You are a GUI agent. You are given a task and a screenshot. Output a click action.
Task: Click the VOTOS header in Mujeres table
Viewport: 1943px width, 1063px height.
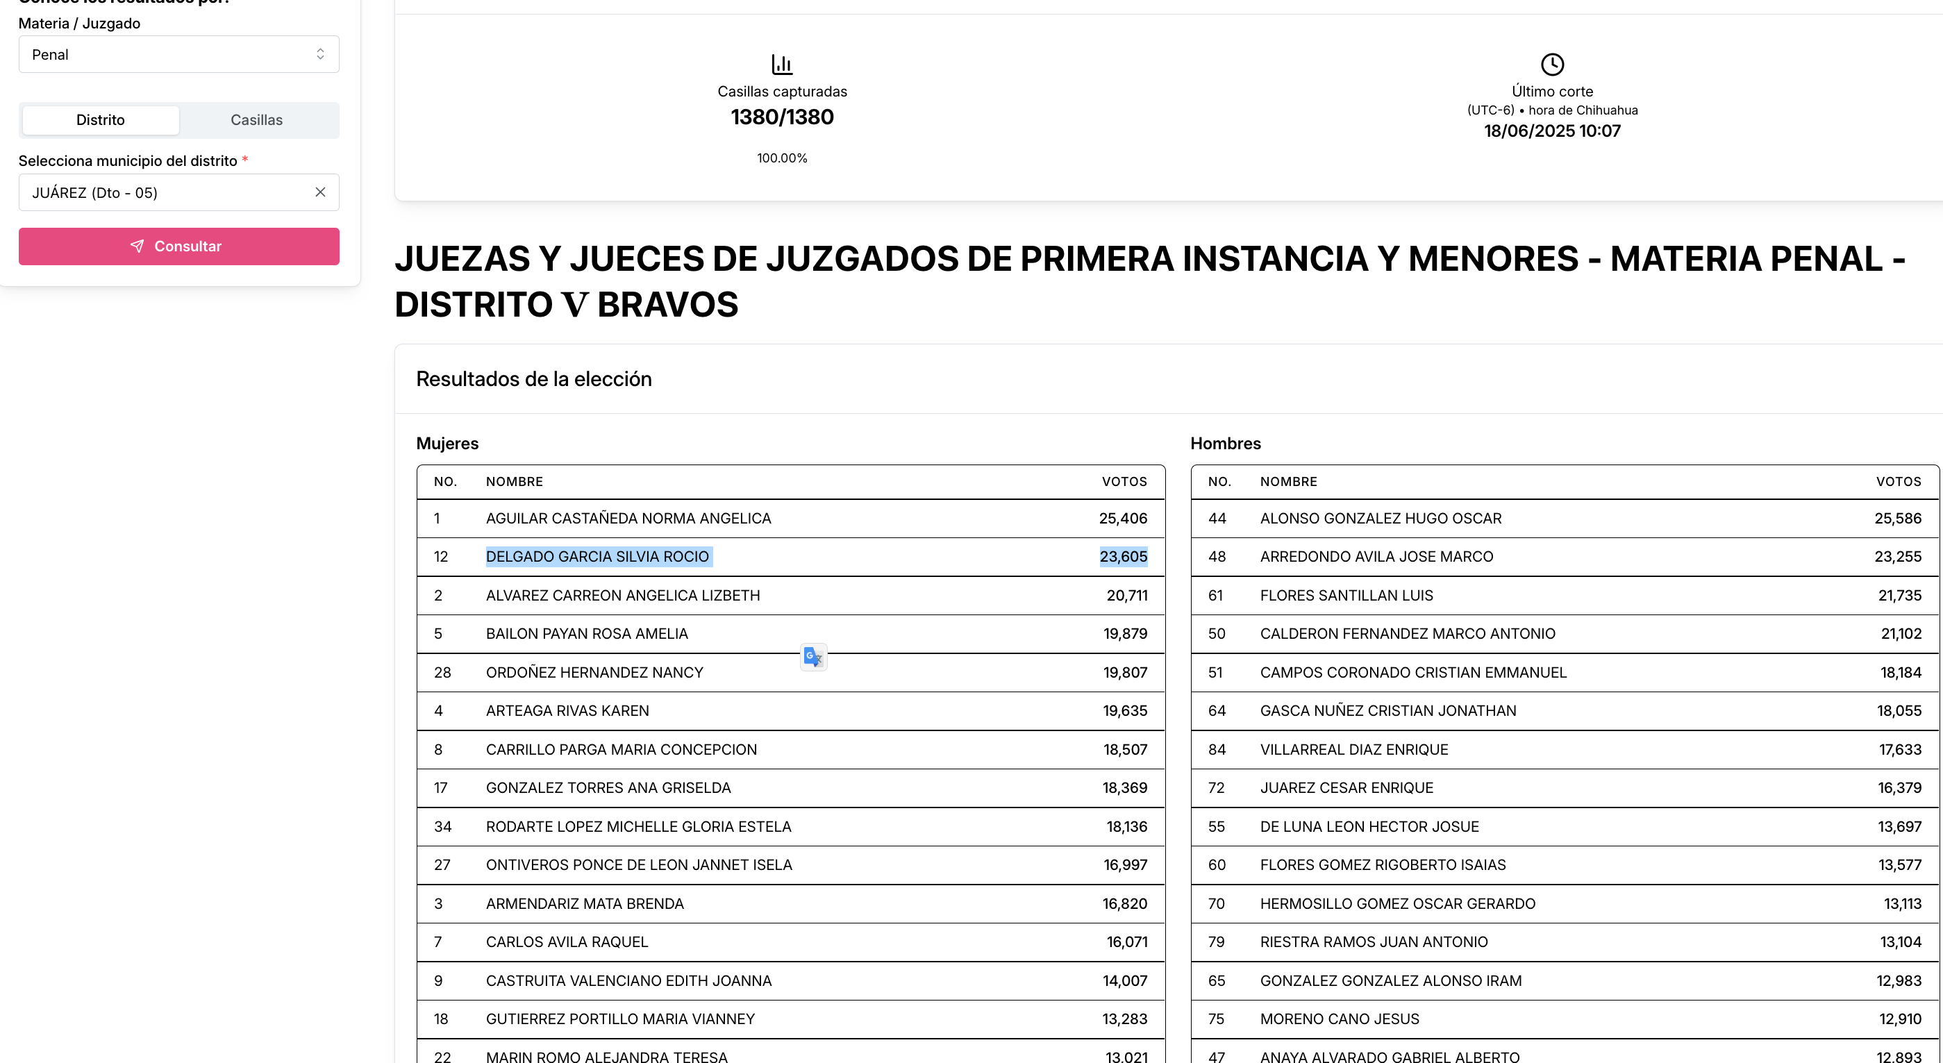pyautogui.click(x=1124, y=482)
